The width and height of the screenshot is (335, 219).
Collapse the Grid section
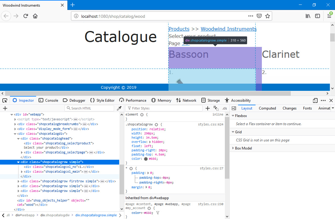(x=233, y=132)
